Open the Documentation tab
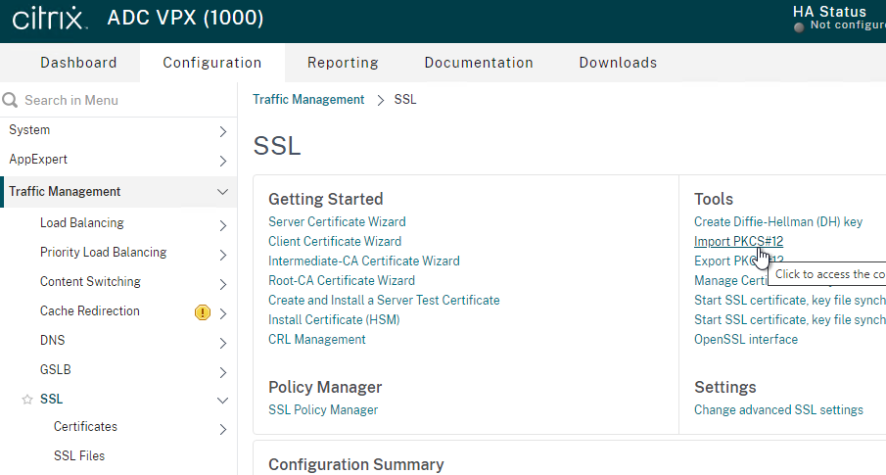Image resolution: width=886 pixels, height=475 pixels. pyautogui.click(x=479, y=63)
